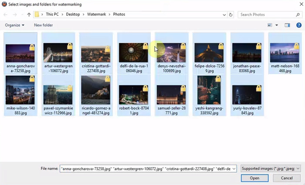Click the search magnifier in Search Photos
The height and width of the screenshot is (185, 305).
298,14
